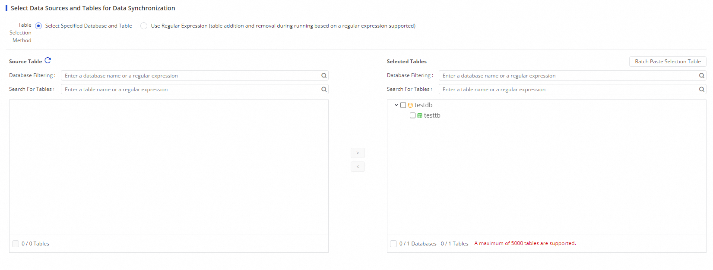Click the search icon in source Search For Tables
Image resolution: width=713 pixels, height=270 pixels.
coord(324,90)
